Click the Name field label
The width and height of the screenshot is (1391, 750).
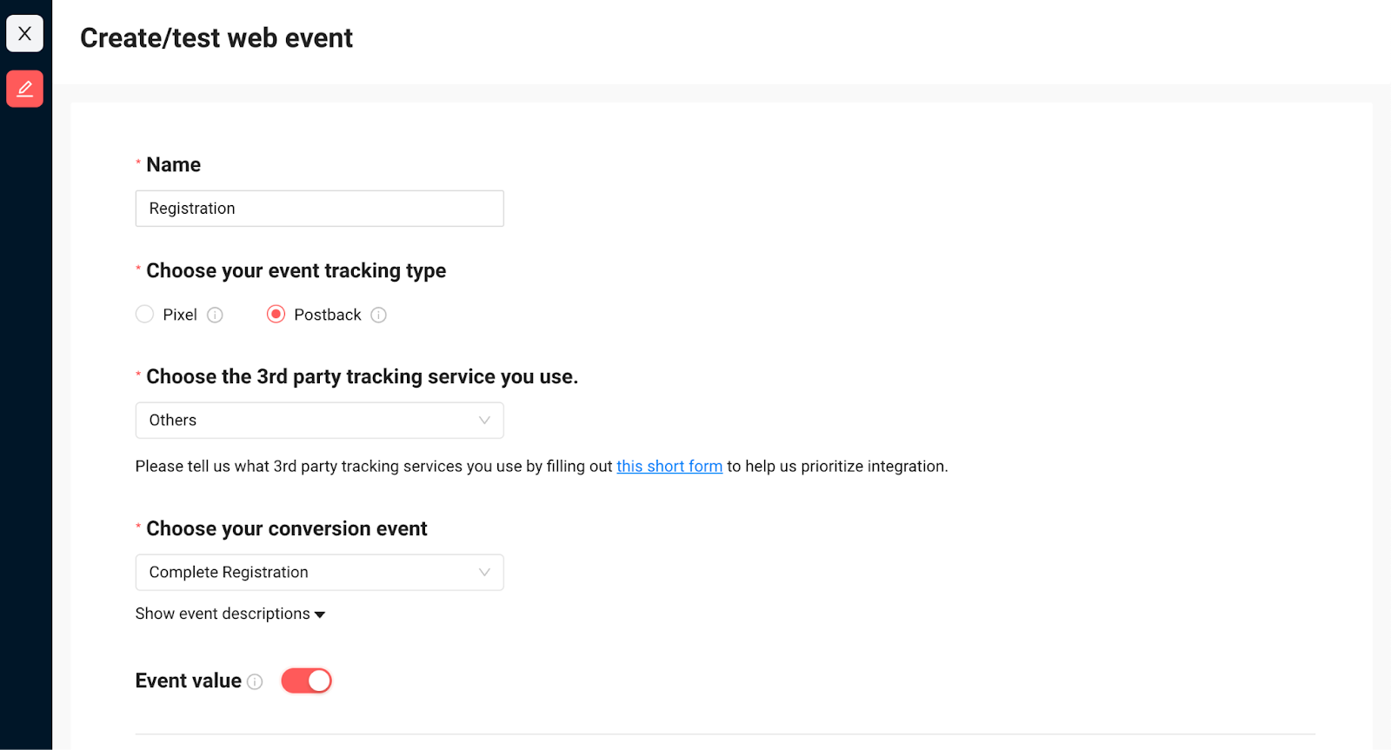(x=173, y=165)
